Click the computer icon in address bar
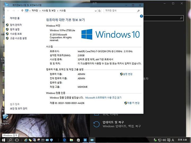This screenshot has width=191, height=143. [27, 11]
